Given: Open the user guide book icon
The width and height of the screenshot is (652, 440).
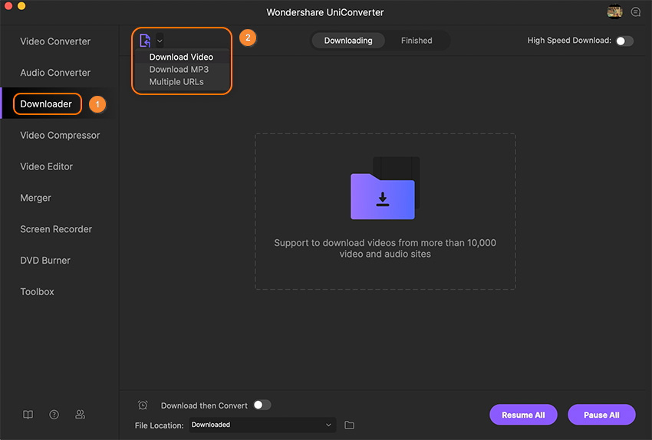Looking at the screenshot, I should (28, 415).
